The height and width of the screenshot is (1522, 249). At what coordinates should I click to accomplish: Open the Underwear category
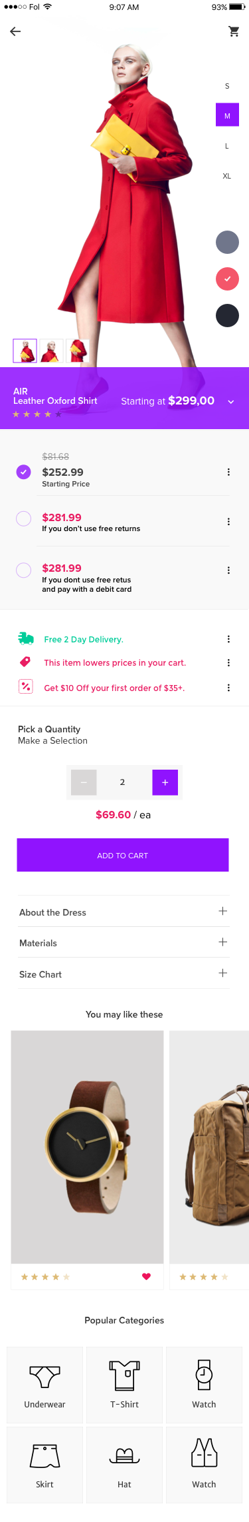[x=44, y=1384]
